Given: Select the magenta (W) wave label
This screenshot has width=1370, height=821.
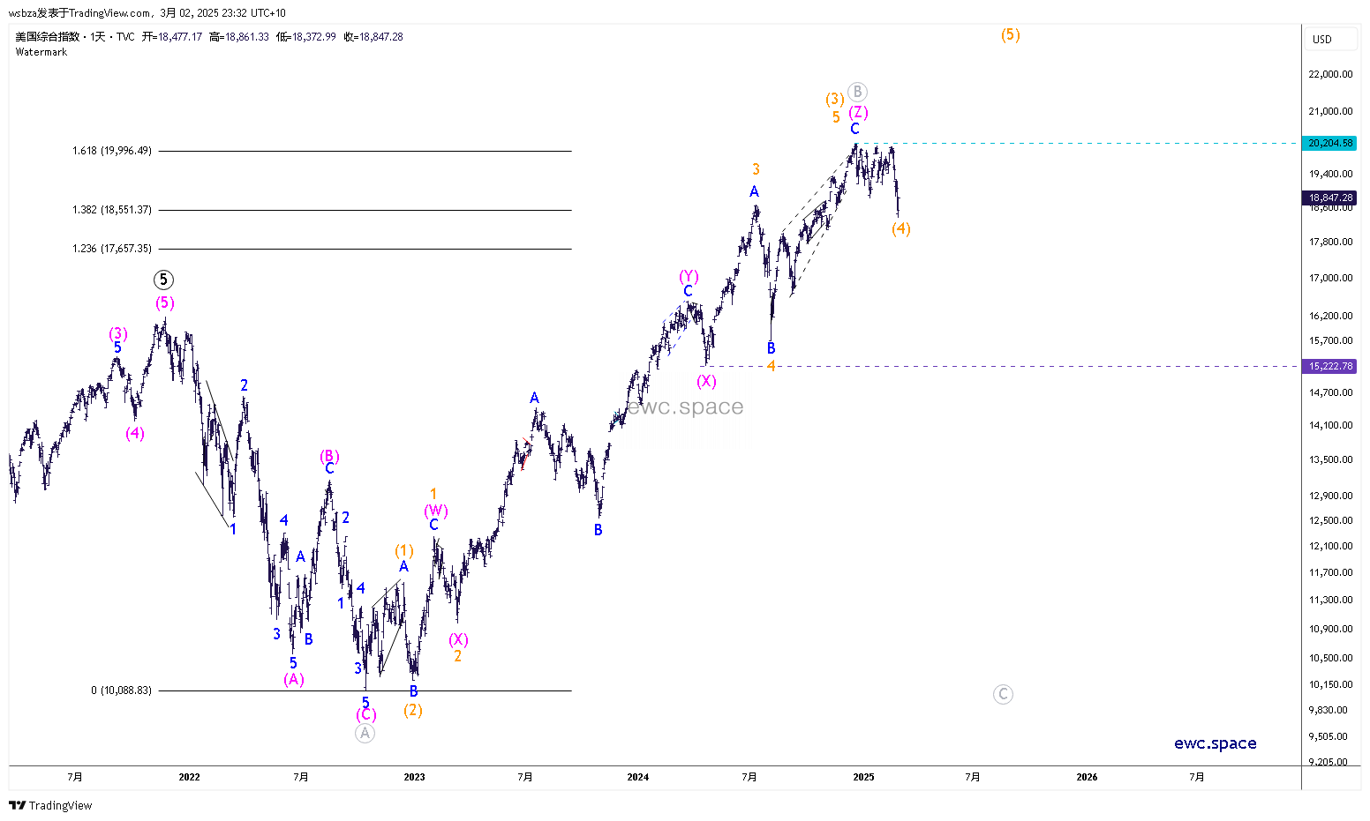Looking at the screenshot, I should click(436, 511).
